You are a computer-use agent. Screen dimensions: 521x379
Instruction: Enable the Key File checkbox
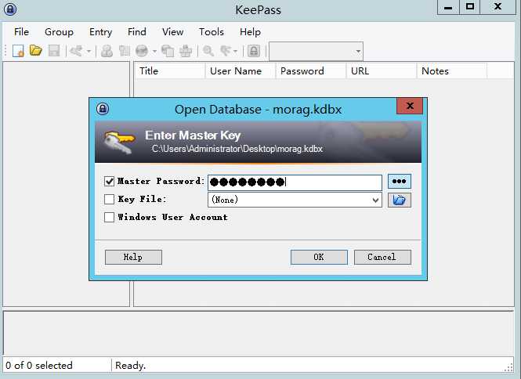(110, 200)
